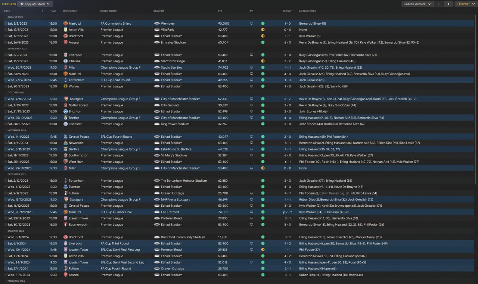Screen dimensions: 478x284
Task: Click the stadium icon beside Stadio San Siro
Action: 157,68
